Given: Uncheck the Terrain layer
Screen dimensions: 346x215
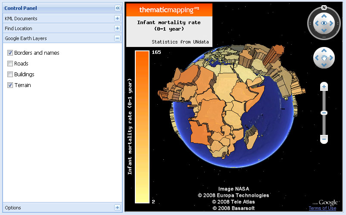Looking at the screenshot, I should (x=10, y=85).
